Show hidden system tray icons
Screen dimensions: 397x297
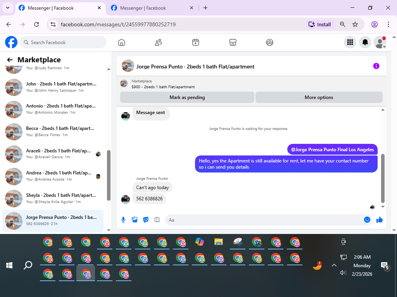pos(334,265)
